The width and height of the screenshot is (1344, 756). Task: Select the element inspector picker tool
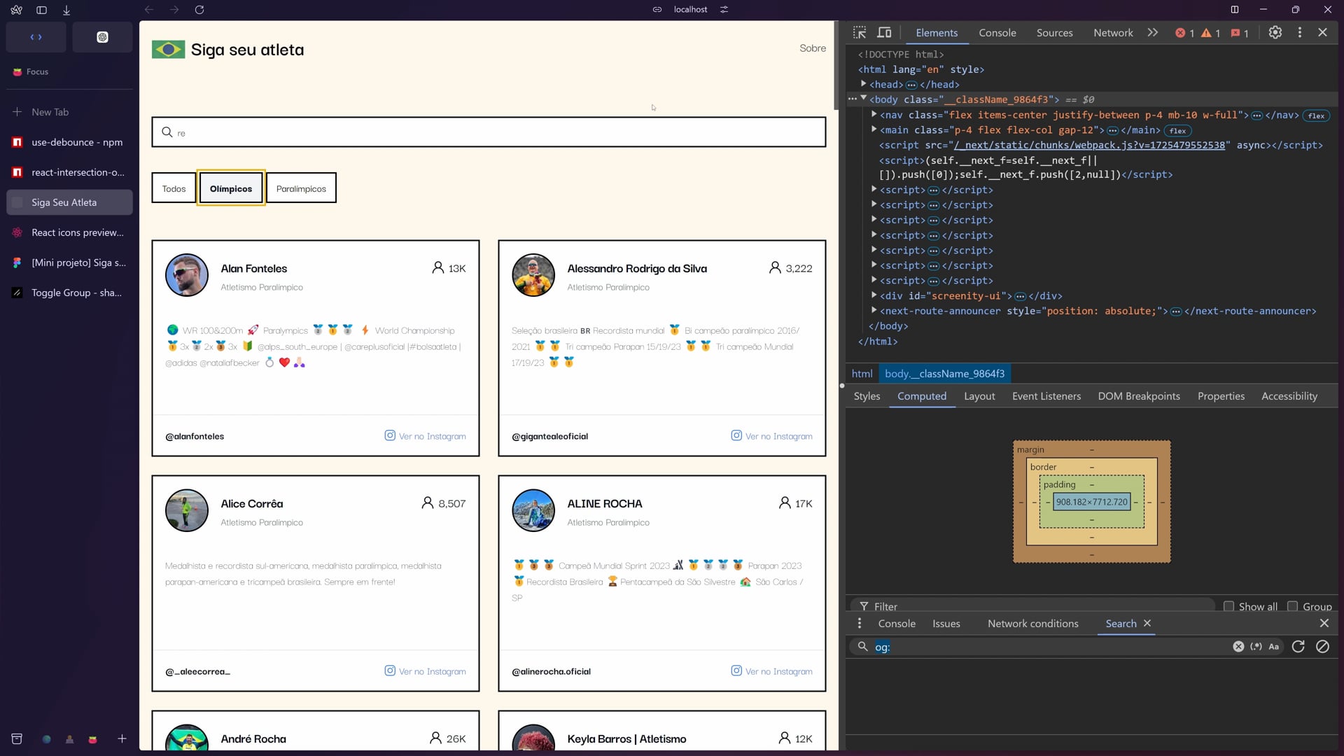[x=860, y=33]
